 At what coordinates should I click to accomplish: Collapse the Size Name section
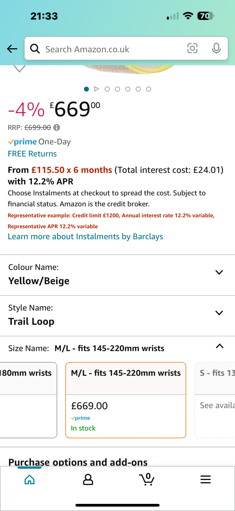tap(219, 346)
